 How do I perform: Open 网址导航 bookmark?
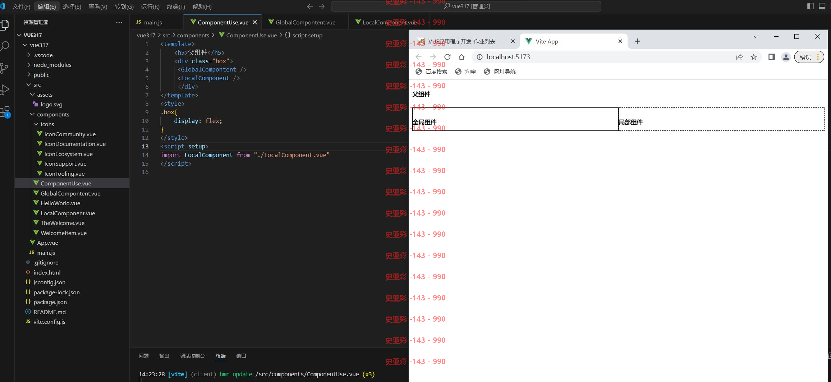pos(499,72)
